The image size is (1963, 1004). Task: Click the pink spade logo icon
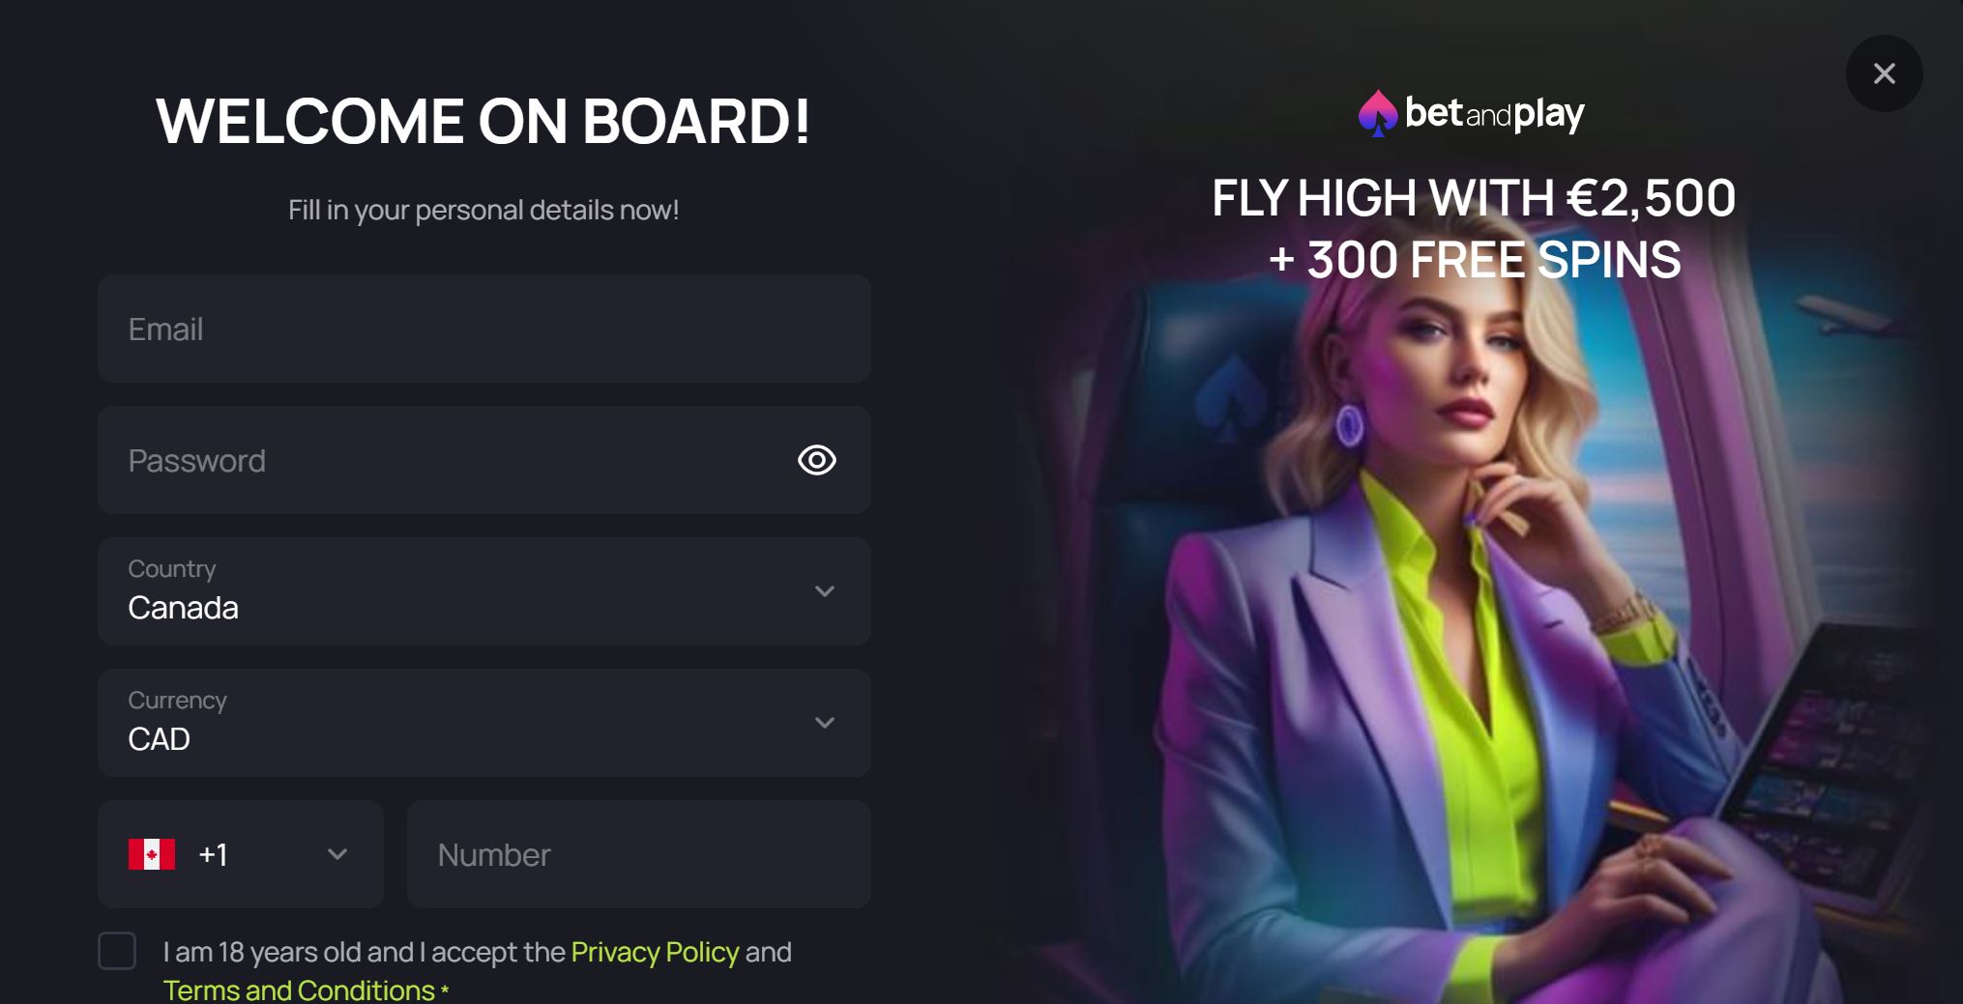[x=1377, y=114]
